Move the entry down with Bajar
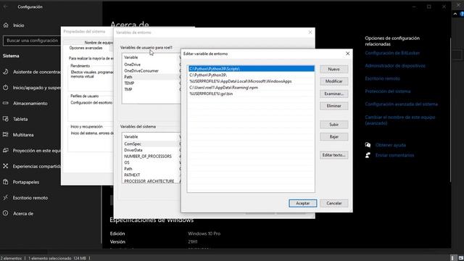The image size is (464, 261). click(x=333, y=137)
